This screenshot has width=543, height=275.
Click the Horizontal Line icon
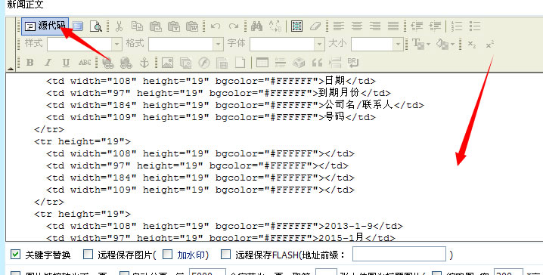(280, 63)
